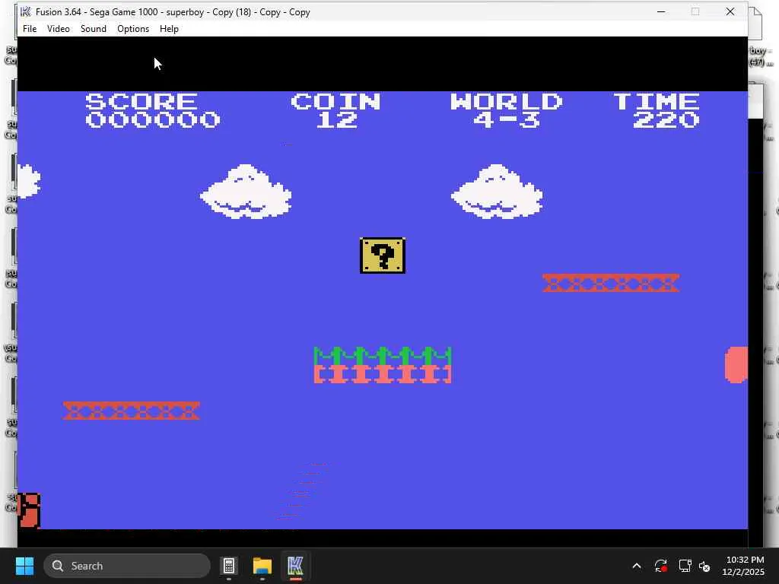
Task: Click the muted volume tray icon
Action: [704, 566]
